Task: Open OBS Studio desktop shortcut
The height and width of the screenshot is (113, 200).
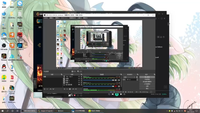Action: [x=4, y=47]
